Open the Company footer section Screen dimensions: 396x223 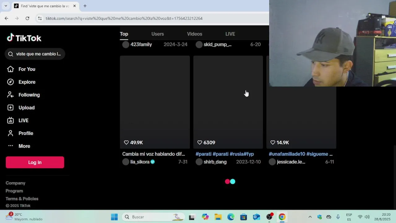[15, 183]
